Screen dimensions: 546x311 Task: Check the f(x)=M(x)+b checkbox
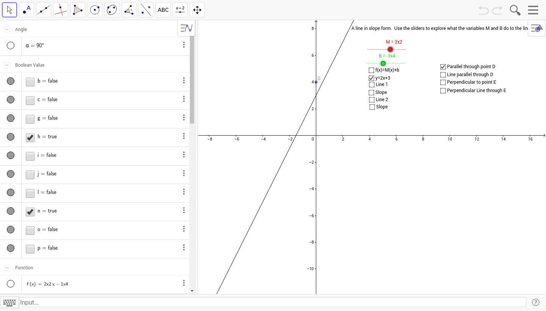click(x=371, y=70)
